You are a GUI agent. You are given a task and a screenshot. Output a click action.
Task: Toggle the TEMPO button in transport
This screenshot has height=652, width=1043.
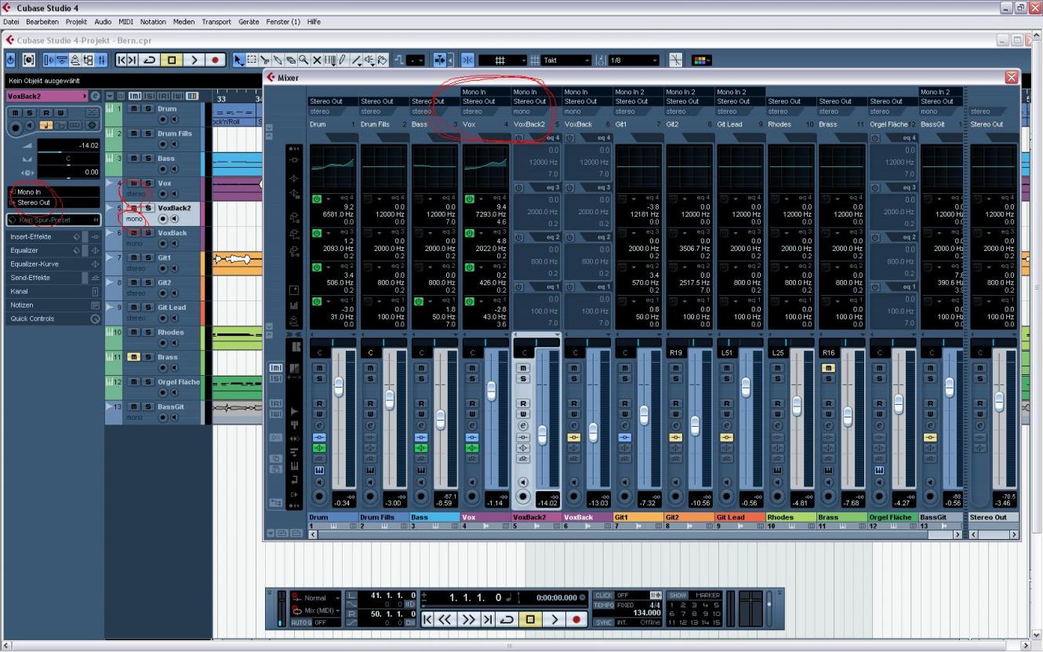tap(603, 605)
